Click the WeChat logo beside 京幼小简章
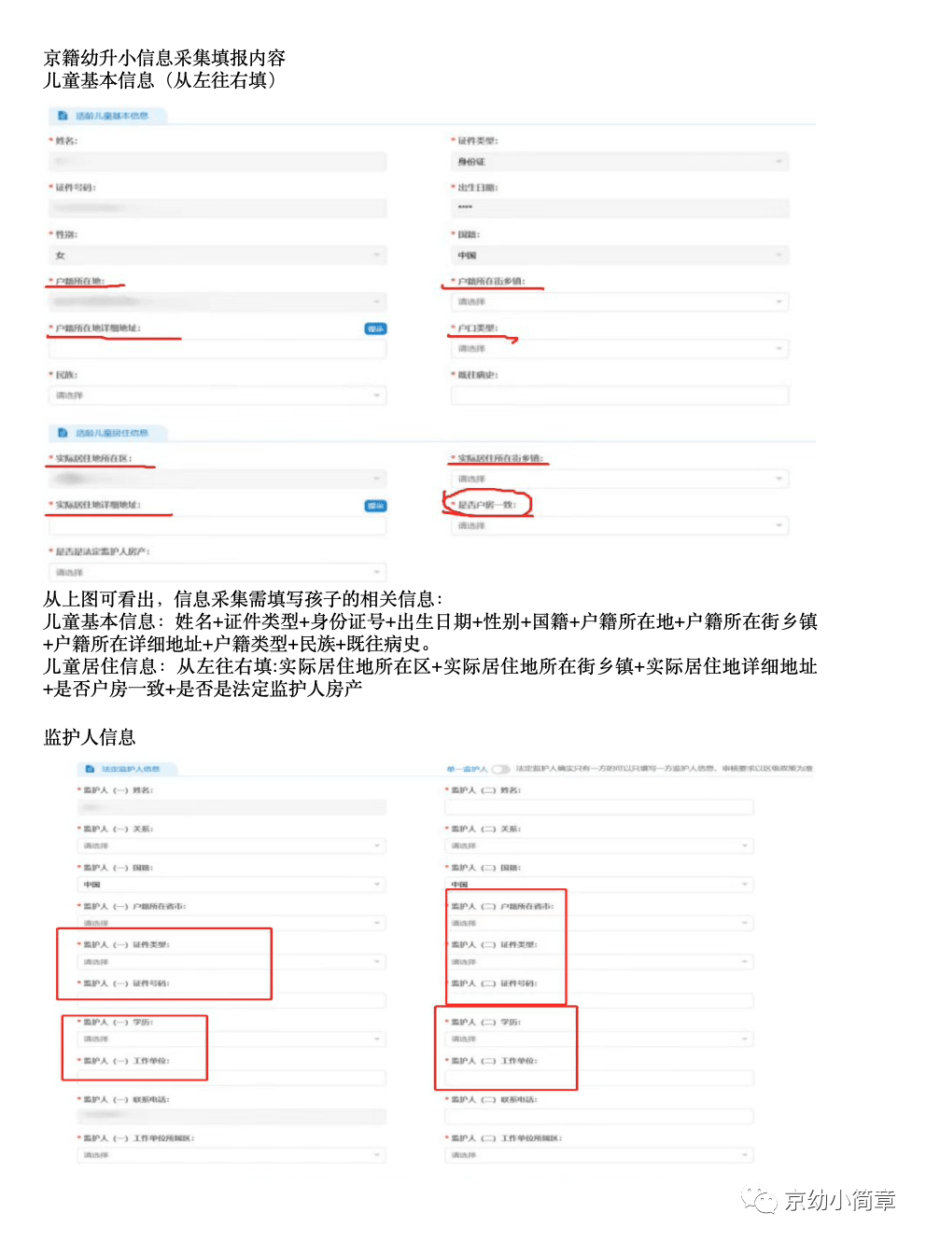This screenshot has width=926, height=1241. tap(759, 1200)
